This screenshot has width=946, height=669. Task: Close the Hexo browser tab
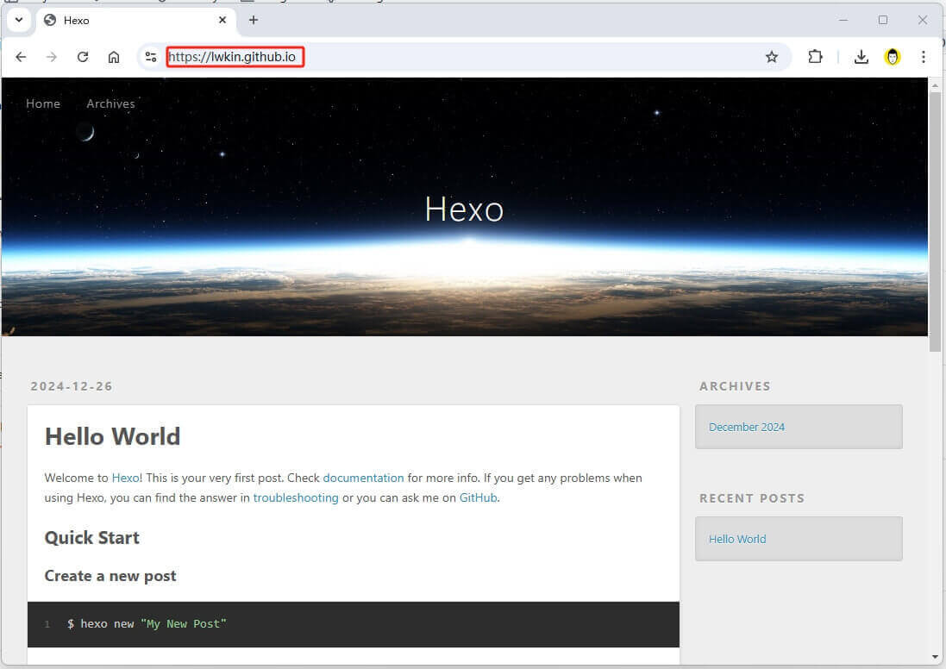tap(222, 20)
